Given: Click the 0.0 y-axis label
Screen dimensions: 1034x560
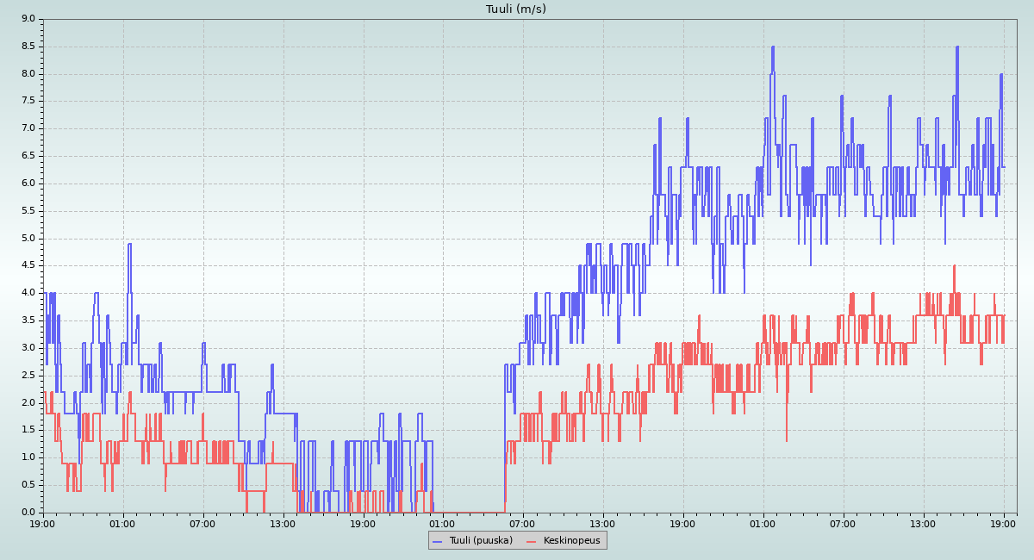Looking at the screenshot, I should tap(28, 513).
